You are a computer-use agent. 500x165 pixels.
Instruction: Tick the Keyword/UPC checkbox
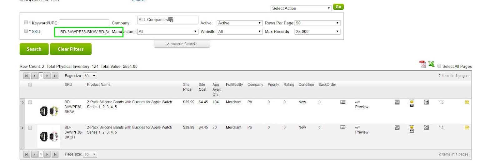coord(26,22)
